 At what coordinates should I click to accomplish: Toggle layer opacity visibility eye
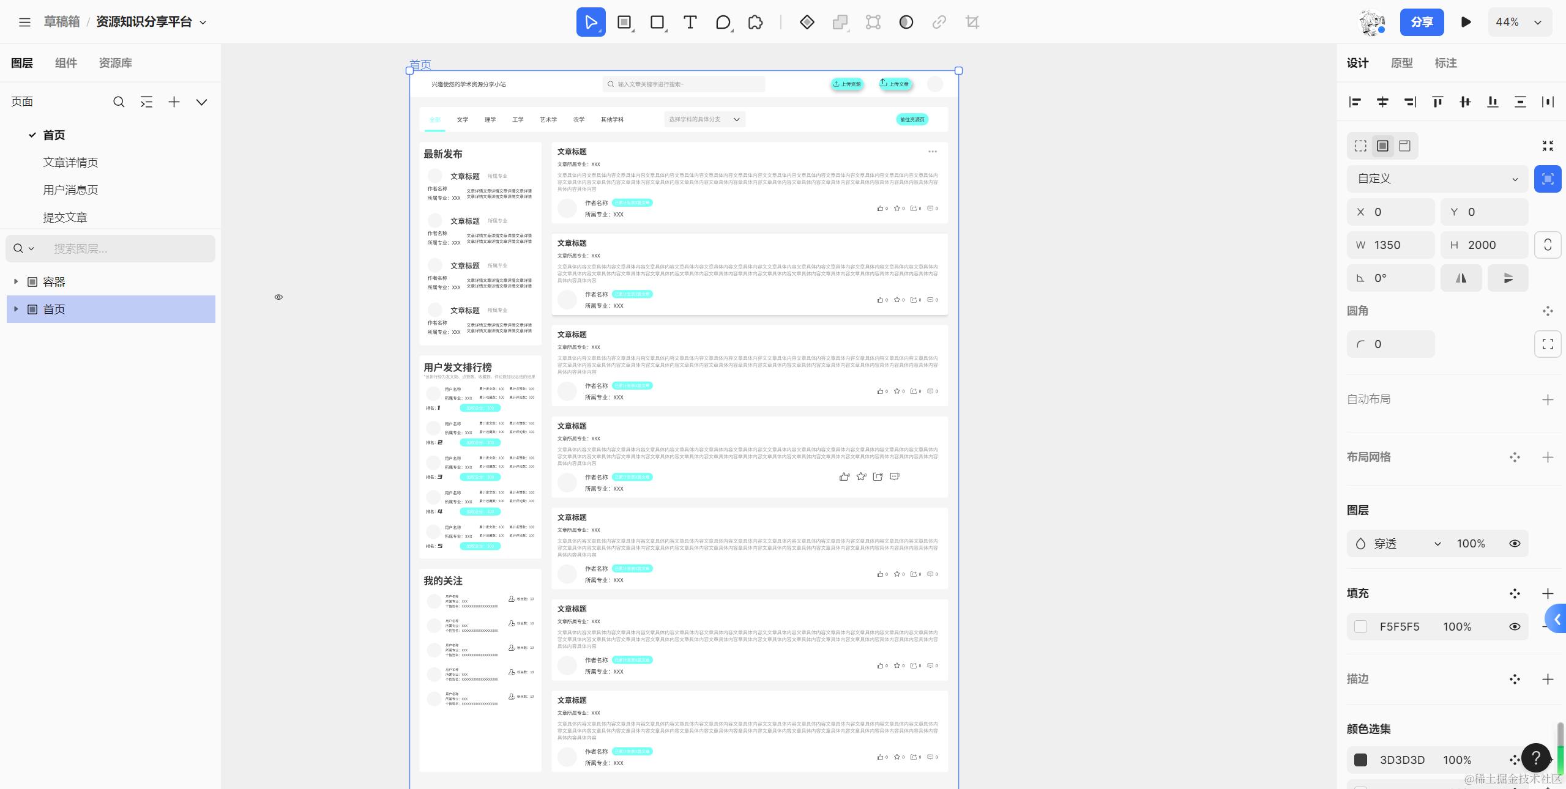1515,544
